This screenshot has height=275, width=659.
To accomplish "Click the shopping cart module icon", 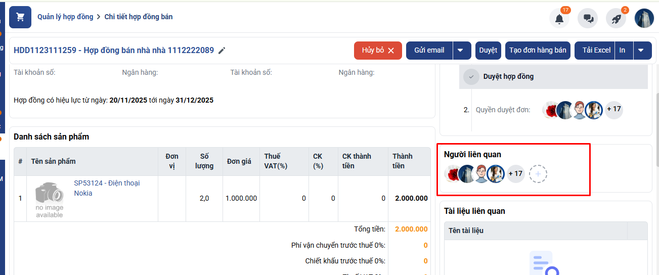I will pos(20,17).
